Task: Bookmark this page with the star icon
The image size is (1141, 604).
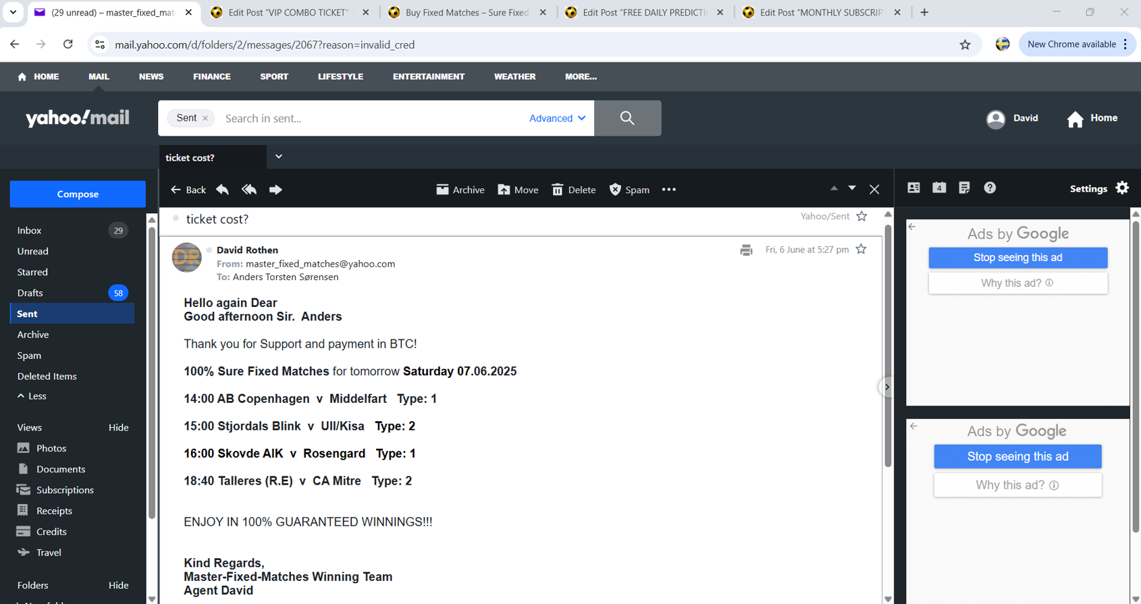Action: [x=965, y=45]
